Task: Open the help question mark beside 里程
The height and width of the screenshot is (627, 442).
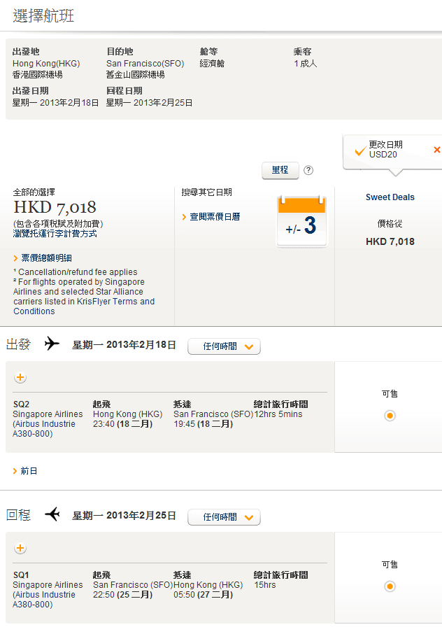Action: (x=308, y=170)
